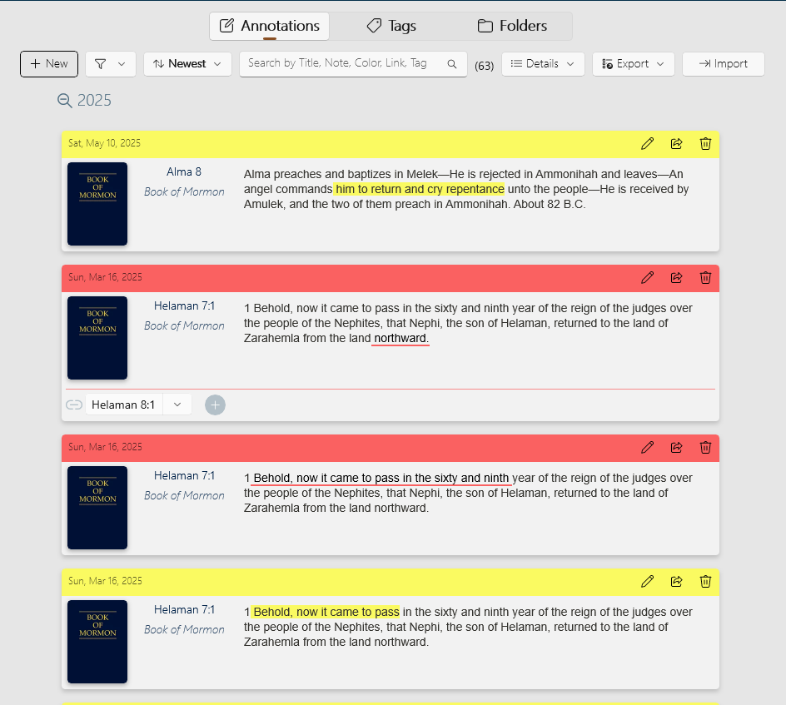Change the Newest sort order
Viewport: 786px width, 705px height.
pos(187,64)
